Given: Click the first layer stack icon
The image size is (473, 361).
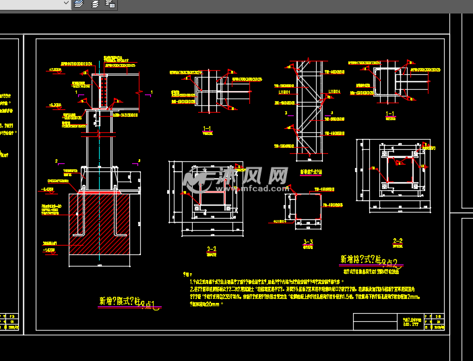Looking at the screenshot, I should pos(80,3).
